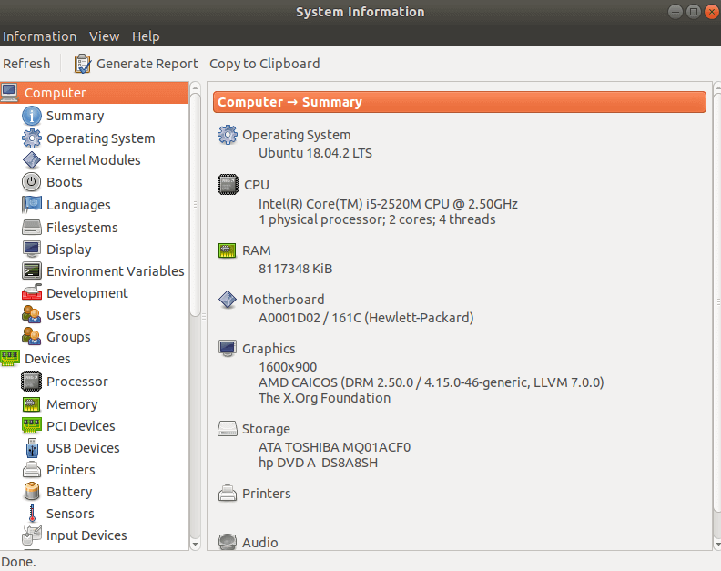Image resolution: width=721 pixels, height=571 pixels.
Task: Click the summary panel vertical scrollbar
Action: 716,301
